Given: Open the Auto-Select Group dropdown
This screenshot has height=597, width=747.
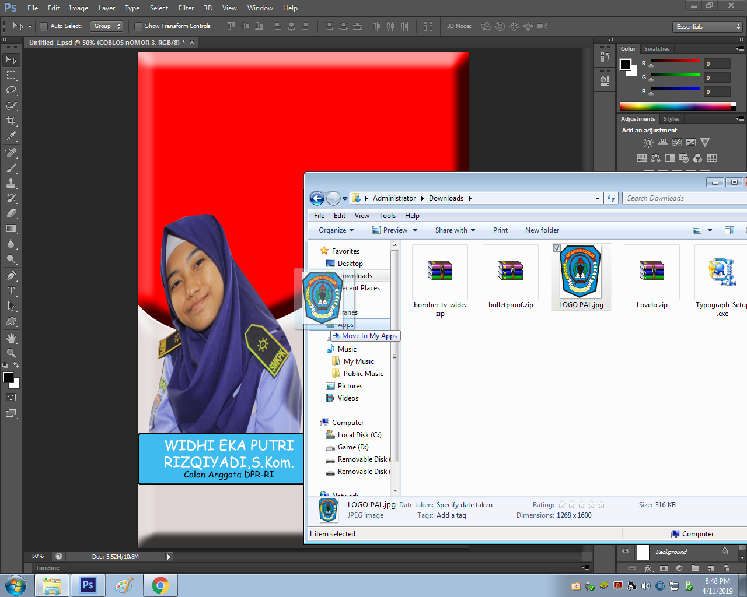Looking at the screenshot, I should 107,26.
